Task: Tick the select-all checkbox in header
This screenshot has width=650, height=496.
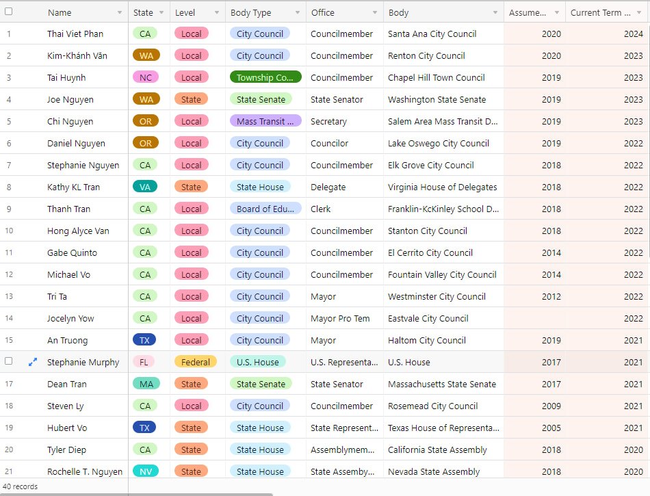Action: [x=8, y=12]
